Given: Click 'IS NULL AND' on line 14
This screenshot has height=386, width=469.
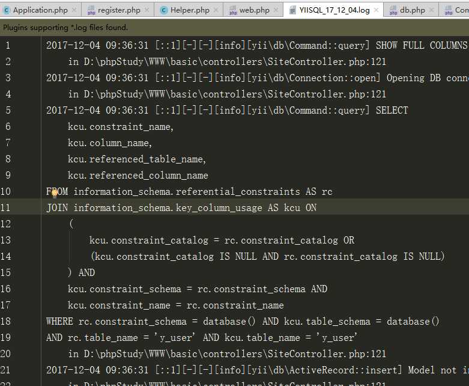Looking at the screenshot, I should (249, 256).
